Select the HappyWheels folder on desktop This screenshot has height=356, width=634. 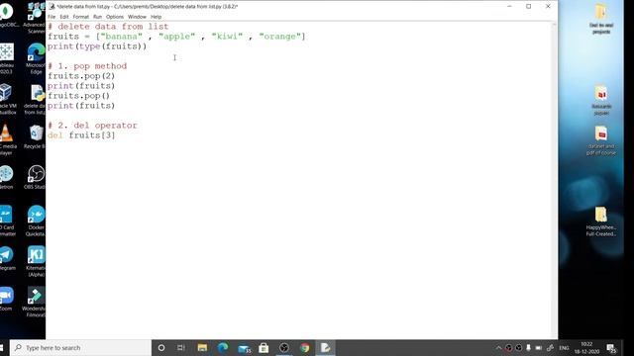tap(601, 222)
